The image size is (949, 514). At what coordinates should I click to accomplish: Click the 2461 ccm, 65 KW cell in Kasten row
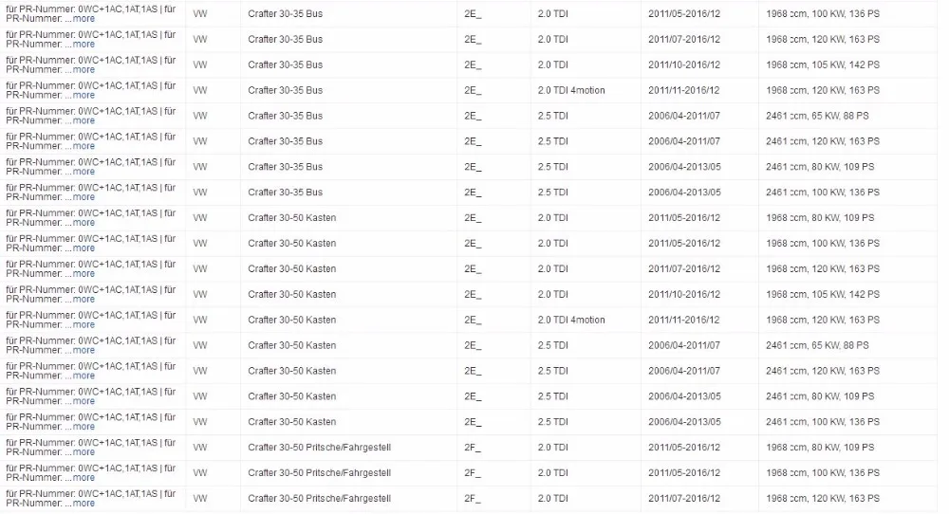[817, 345]
